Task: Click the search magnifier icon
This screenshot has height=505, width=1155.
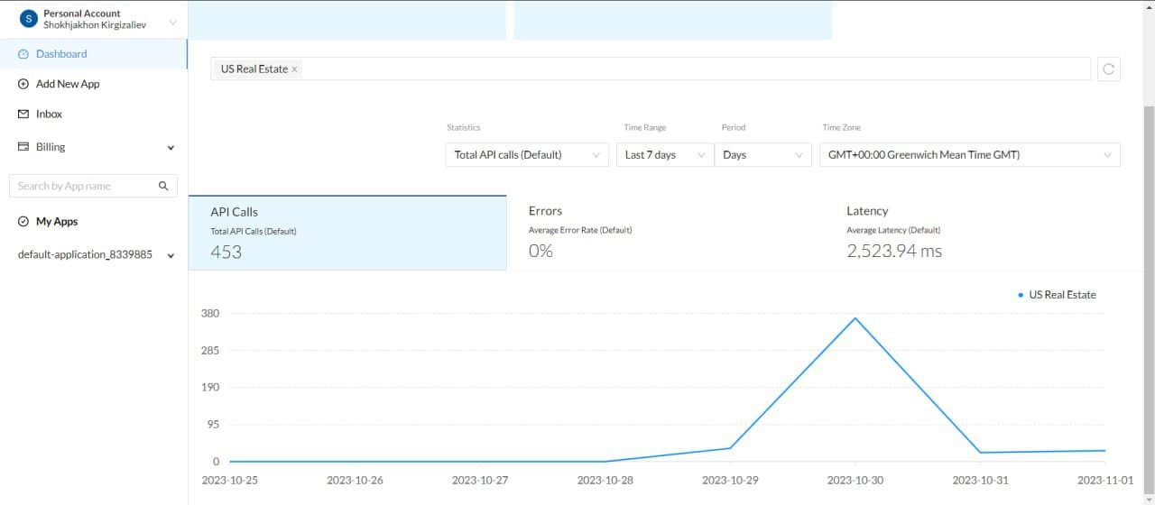Action: click(x=163, y=186)
